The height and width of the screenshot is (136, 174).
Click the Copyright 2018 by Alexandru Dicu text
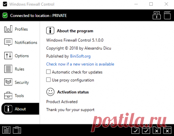click(79, 48)
